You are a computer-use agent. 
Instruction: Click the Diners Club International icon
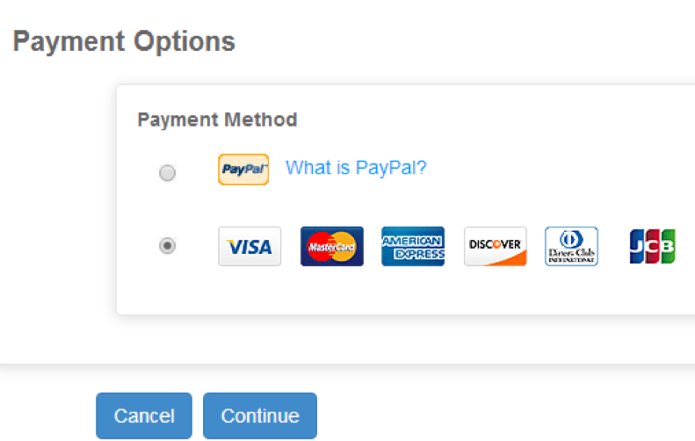(571, 247)
